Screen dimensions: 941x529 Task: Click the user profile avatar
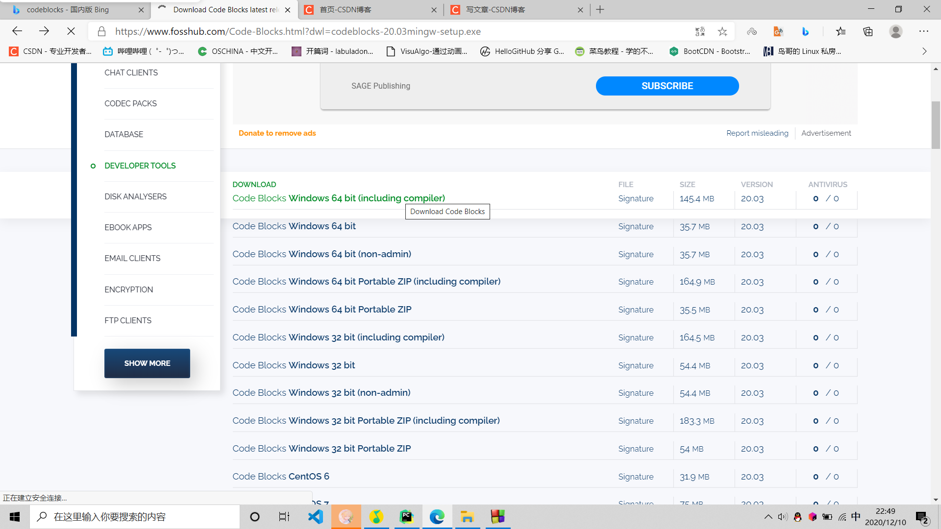click(x=895, y=31)
